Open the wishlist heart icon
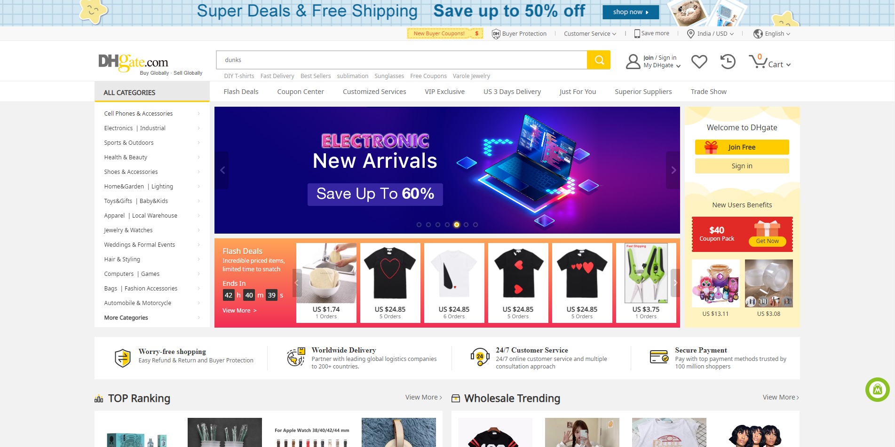The image size is (895, 447). pyautogui.click(x=699, y=62)
